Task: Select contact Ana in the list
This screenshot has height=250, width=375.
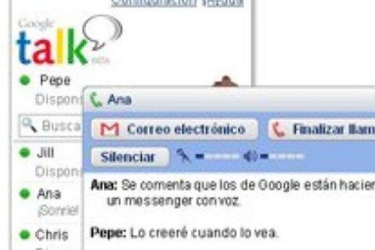Action: 49,194
